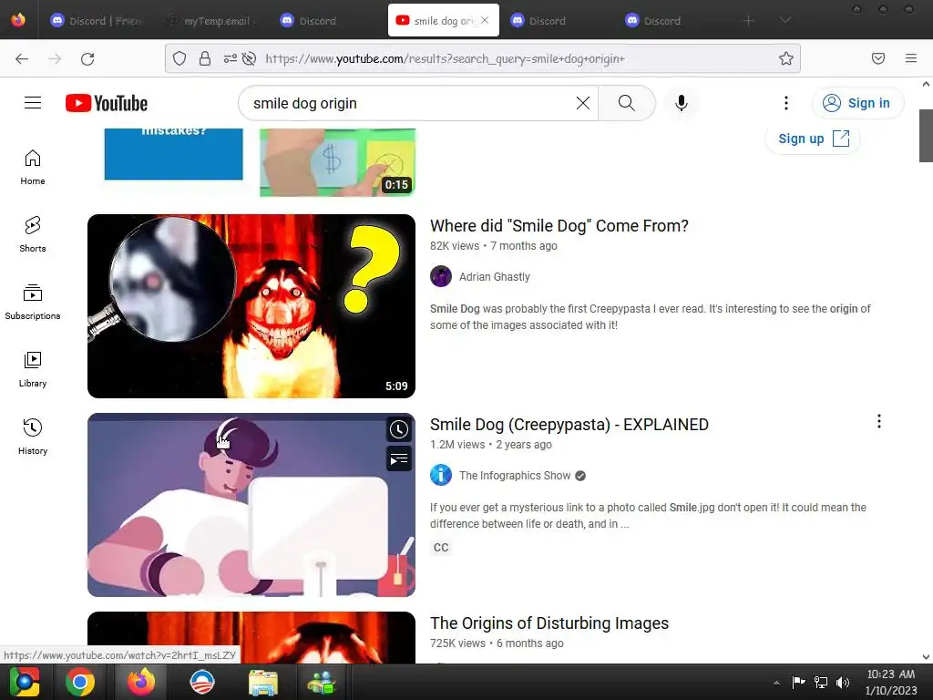This screenshot has width=933, height=700.
Task: Open Smile Dog (Creepypasta) - EXPLAINED title
Action: point(569,425)
